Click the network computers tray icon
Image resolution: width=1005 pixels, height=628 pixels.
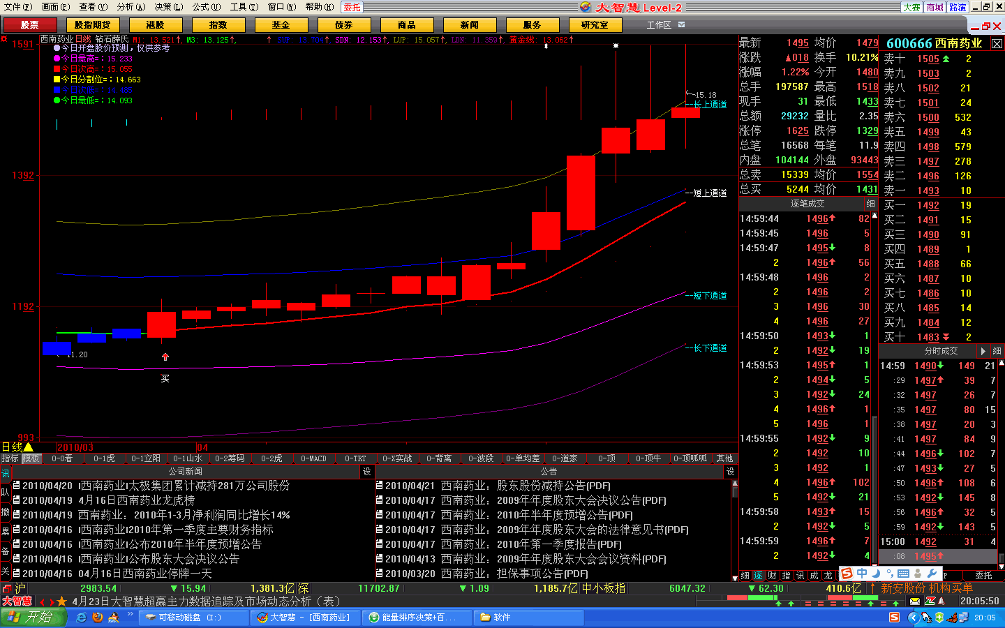click(965, 618)
